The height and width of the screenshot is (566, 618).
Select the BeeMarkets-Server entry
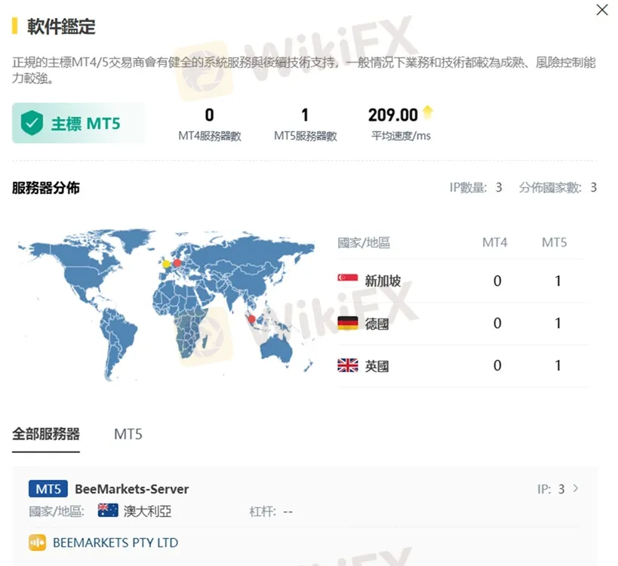point(134,488)
